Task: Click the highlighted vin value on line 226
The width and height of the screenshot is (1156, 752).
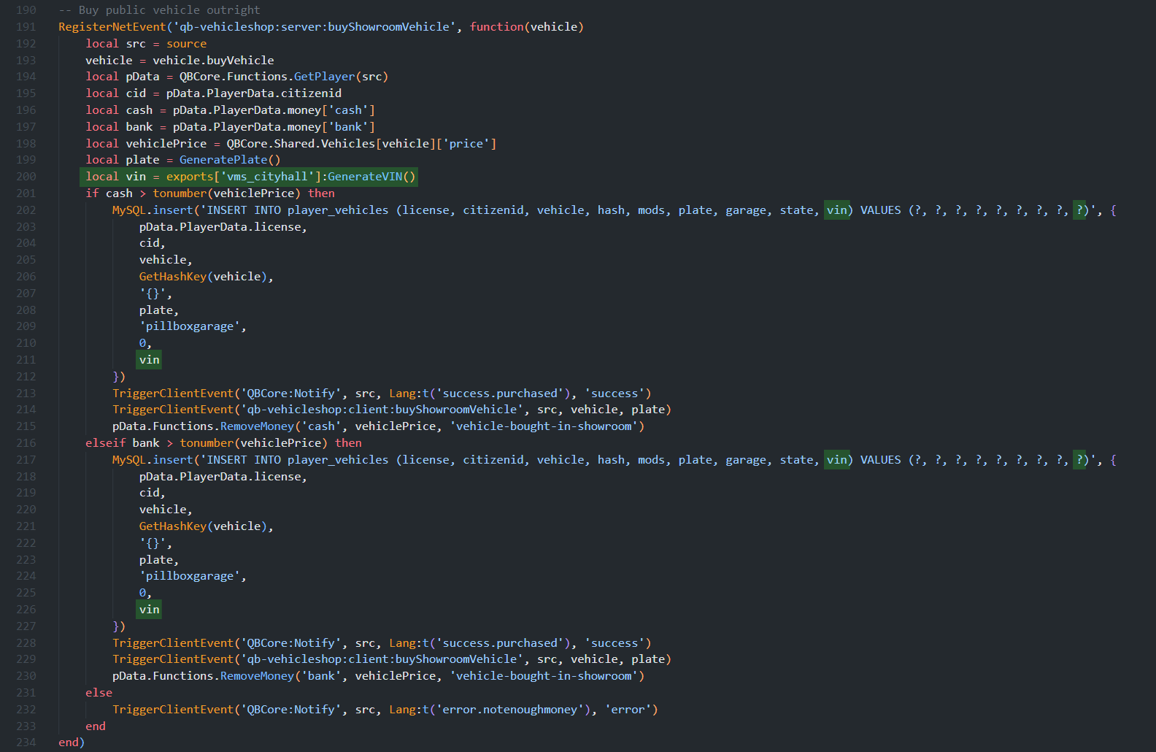Action: [x=149, y=610]
